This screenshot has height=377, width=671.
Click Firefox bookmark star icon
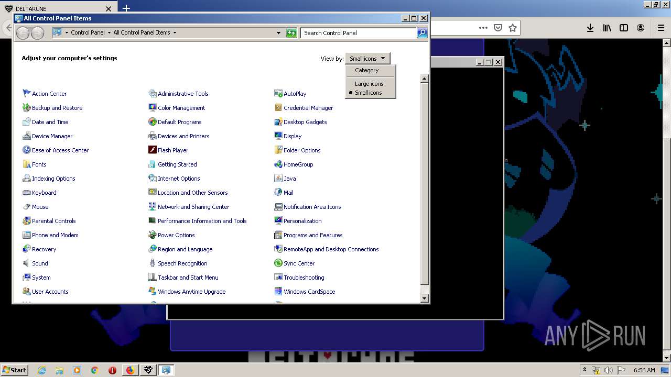pos(513,28)
